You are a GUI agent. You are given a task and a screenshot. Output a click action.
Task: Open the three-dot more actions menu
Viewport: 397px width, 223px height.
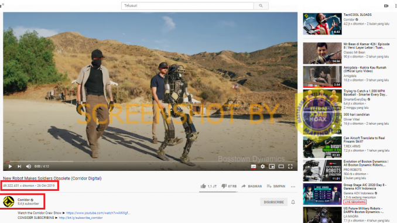coord(293,187)
